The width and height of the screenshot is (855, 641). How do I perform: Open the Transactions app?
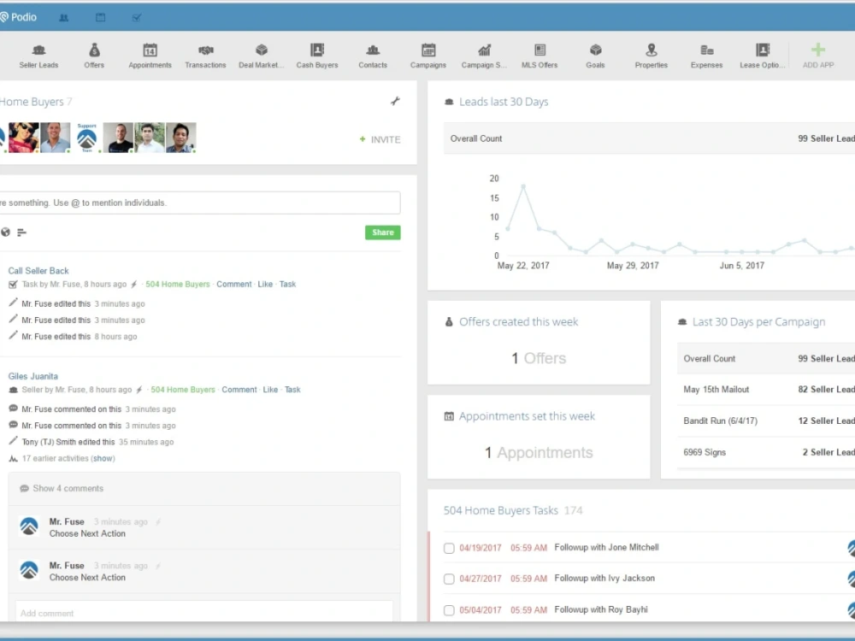[205, 56]
